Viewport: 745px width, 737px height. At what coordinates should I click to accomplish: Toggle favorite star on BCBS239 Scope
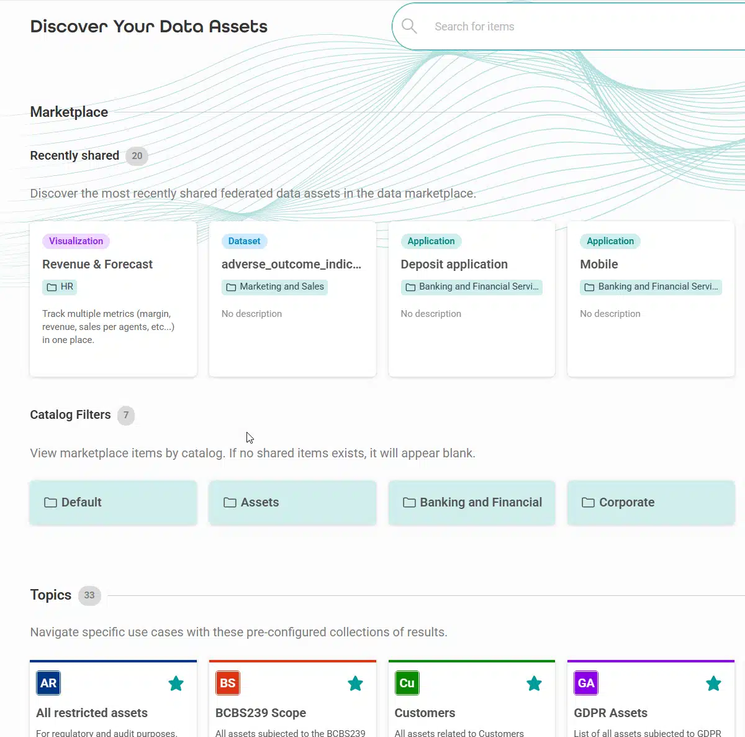click(x=355, y=684)
